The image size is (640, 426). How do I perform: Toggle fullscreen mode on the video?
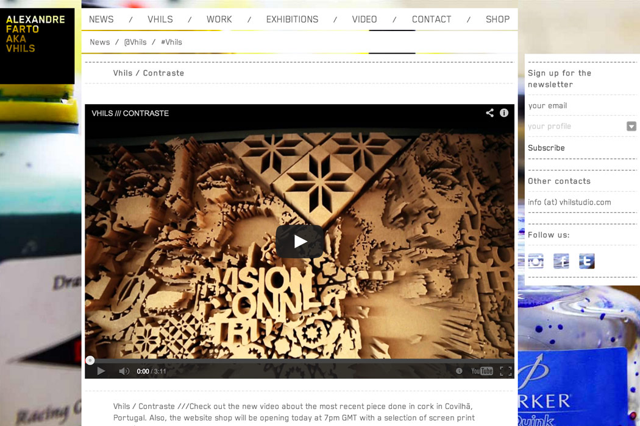coord(505,371)
